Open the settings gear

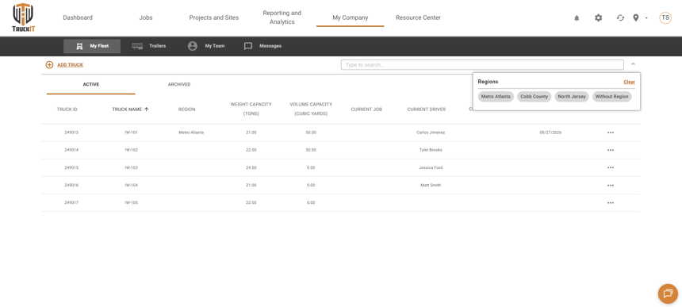(x=599, y=17)
